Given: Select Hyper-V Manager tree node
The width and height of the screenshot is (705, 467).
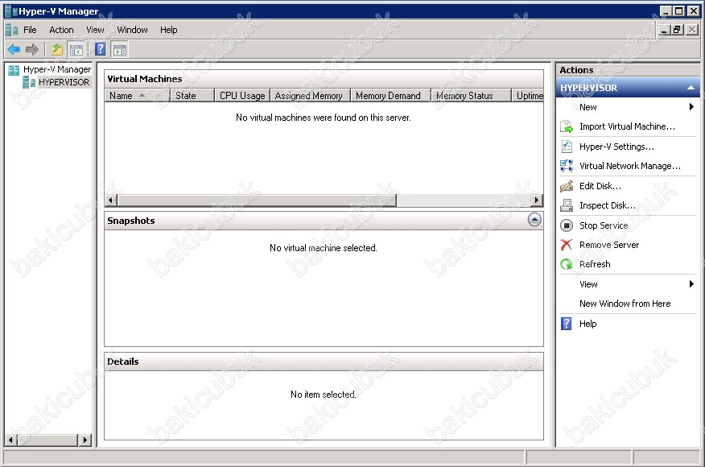Looking at the screenshot, I should click(57, 70).
